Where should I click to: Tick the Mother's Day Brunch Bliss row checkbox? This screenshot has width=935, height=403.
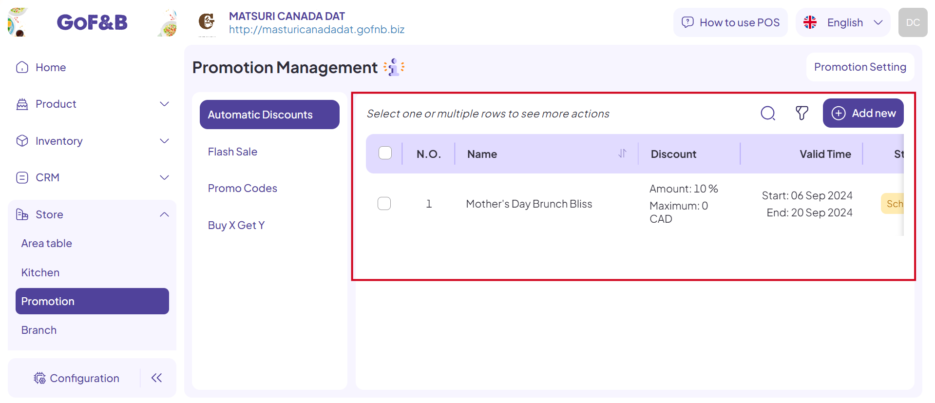pos(384,203)
